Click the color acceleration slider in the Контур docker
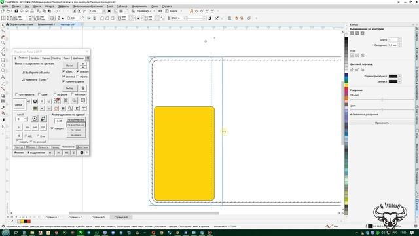Image resolution: width=419 pixels, height=236 pixels. (382, 109)
